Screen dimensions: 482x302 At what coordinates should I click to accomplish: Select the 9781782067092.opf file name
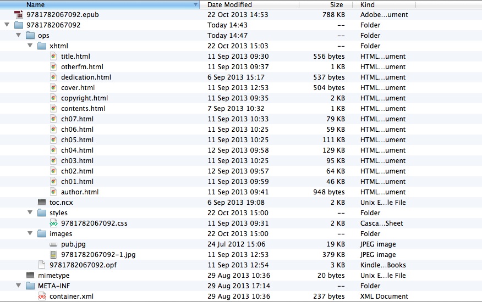pyautogui.click(x=83, y=265)
